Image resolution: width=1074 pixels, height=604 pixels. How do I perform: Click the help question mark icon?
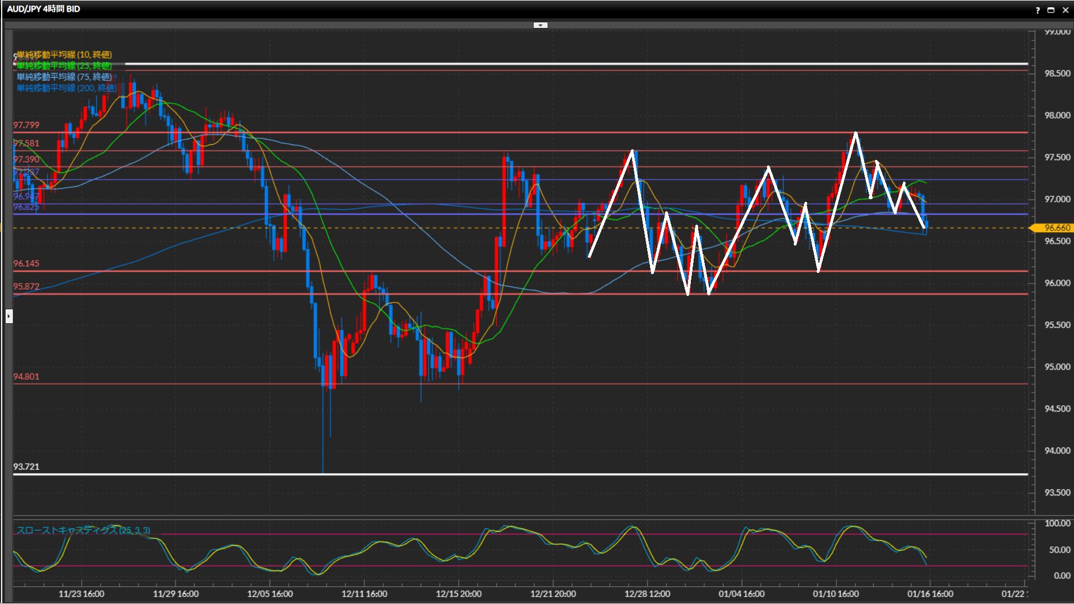(x=1037, y=10)
